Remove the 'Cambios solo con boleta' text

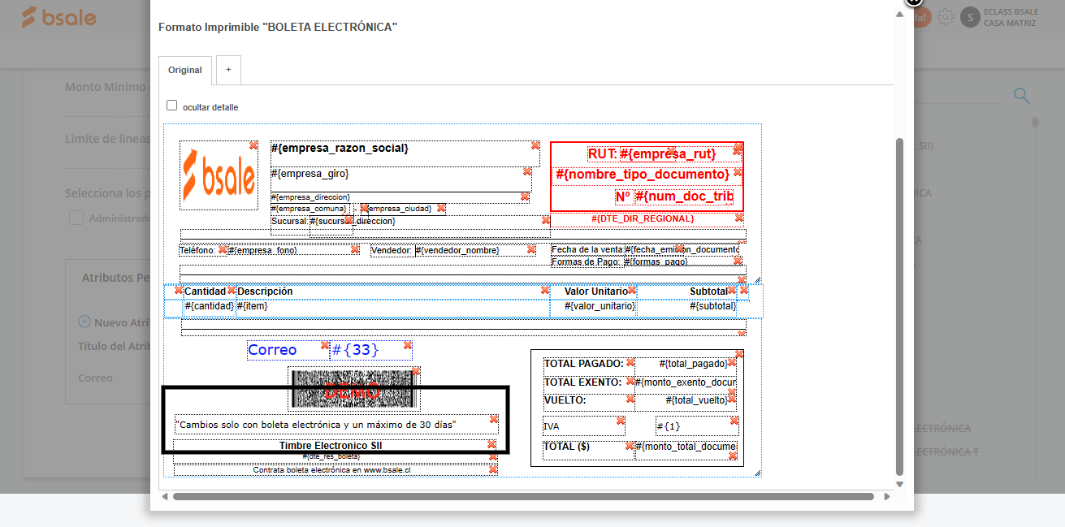[494, 419]
